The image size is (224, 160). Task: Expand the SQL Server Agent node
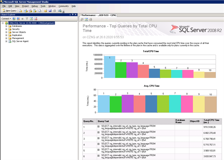coord(6,41)
